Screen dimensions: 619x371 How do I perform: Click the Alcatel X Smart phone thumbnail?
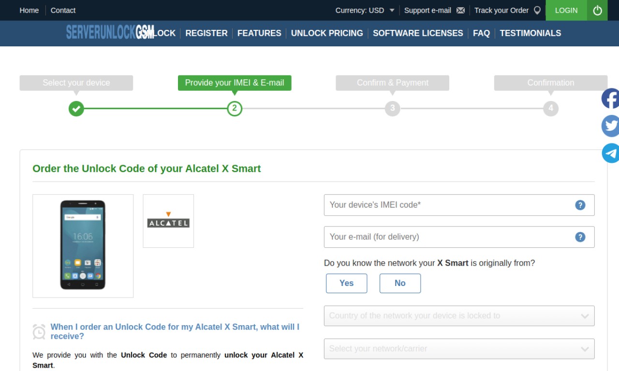[83, 246]
